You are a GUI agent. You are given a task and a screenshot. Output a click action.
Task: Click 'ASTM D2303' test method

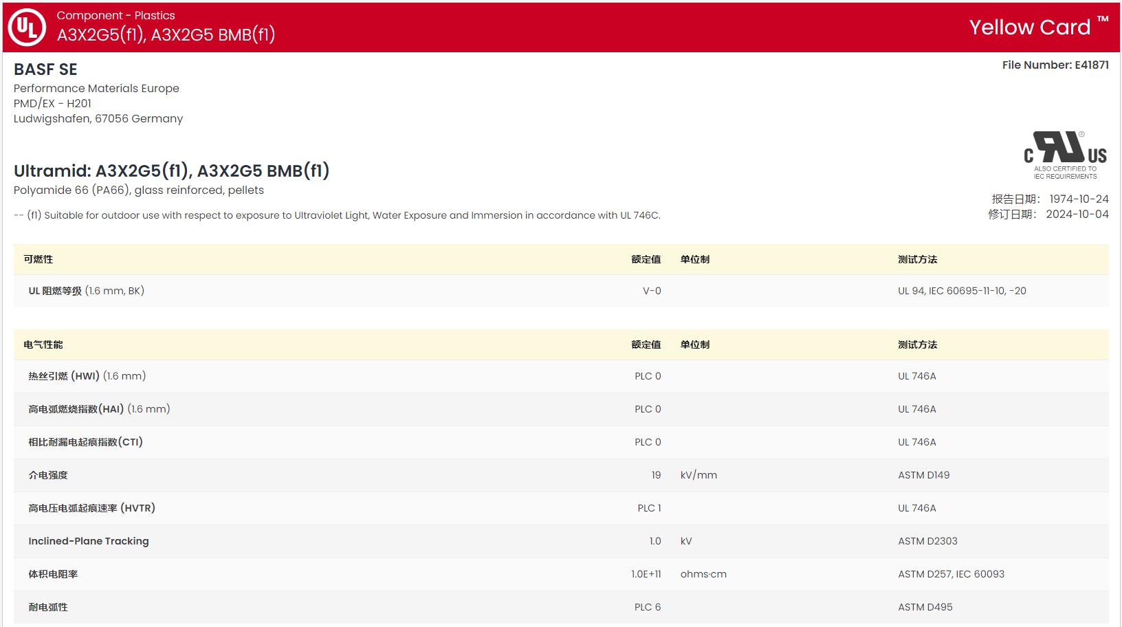pyautogui.click(x=927, y=541)
